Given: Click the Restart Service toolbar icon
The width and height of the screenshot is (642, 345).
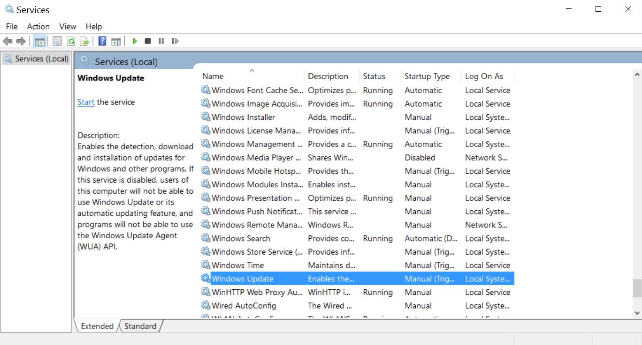Looking at the screenshot, I should point(175,41).
